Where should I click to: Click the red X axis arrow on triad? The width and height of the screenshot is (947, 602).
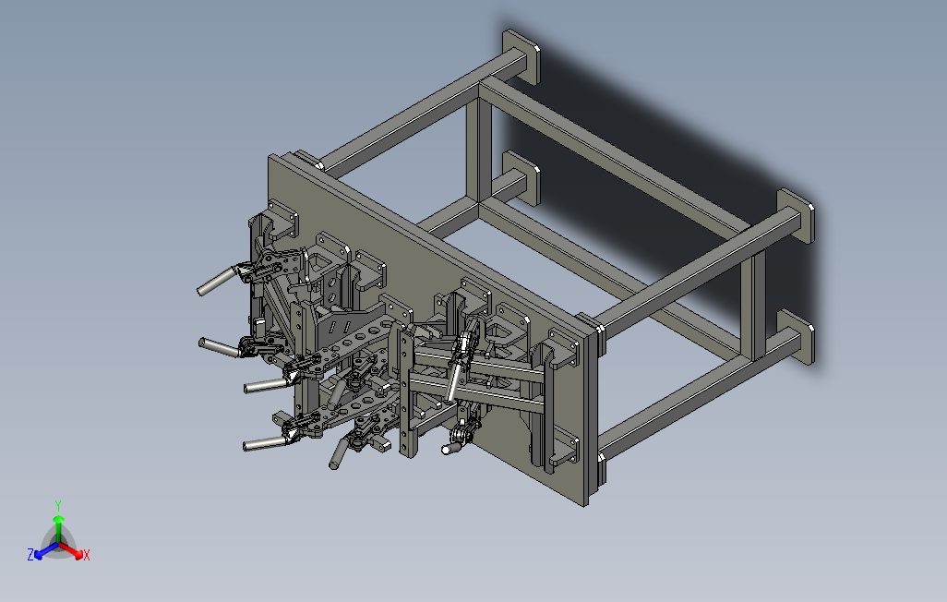click(72, 550)
